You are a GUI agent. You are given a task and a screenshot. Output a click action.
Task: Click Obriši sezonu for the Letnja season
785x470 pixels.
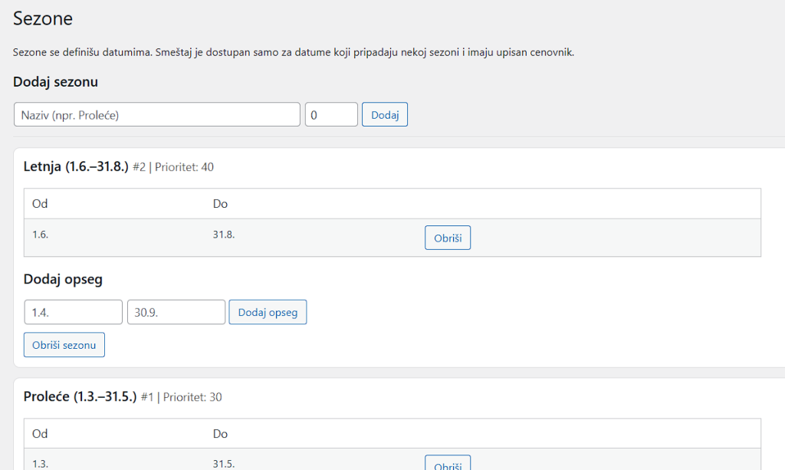pyautogui.click(x=64, y=345)
